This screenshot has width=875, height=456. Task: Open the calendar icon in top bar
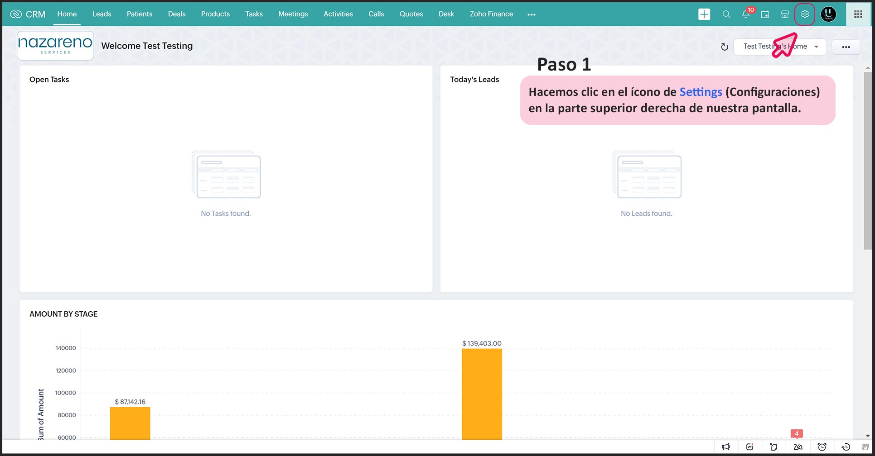765,14
